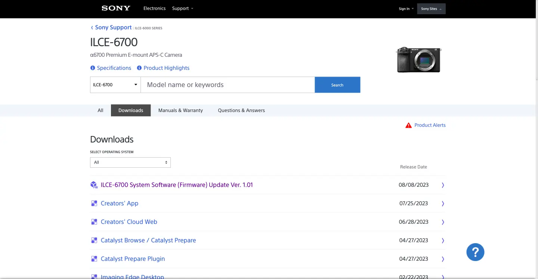
Task: Open the Catalyst Prepare Plugin link
Action: click(x=133, y=259)
